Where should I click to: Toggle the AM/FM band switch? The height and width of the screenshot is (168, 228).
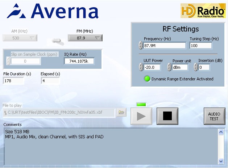[57, 41]
